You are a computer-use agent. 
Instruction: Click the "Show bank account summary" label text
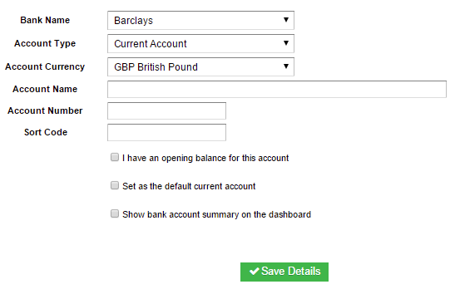(x=216, y=214)
